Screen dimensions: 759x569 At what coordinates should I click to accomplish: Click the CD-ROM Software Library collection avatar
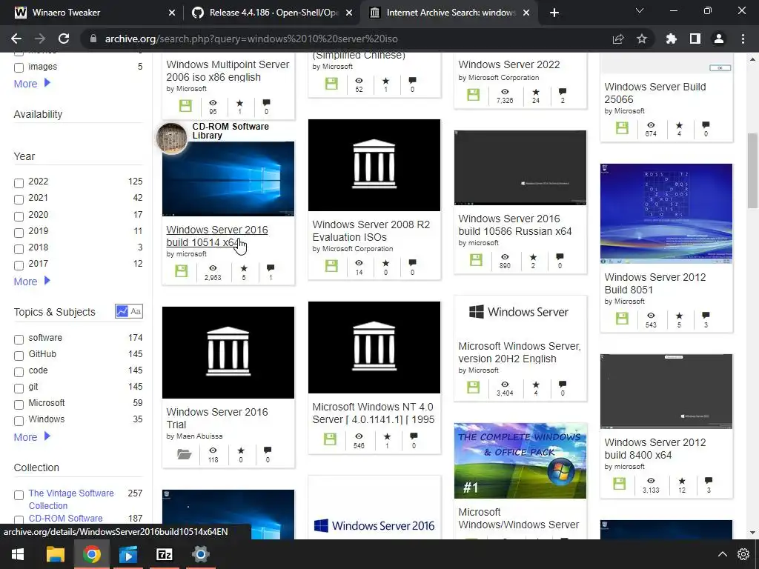(171, 138)
